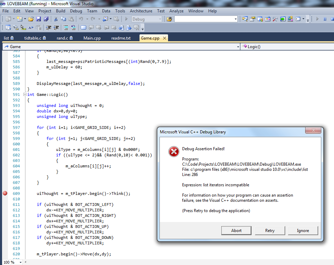Toggle bookmark using the bookmark toolbar icon
Screen dimensions: 334x265
tap(83, 28)
